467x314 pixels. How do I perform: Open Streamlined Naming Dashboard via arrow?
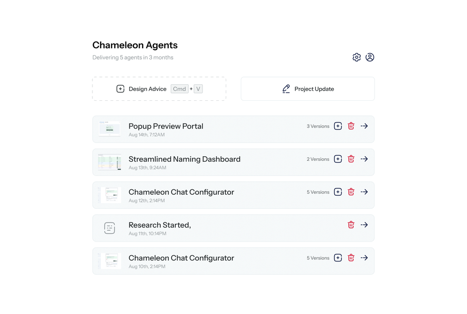[364, 159]
